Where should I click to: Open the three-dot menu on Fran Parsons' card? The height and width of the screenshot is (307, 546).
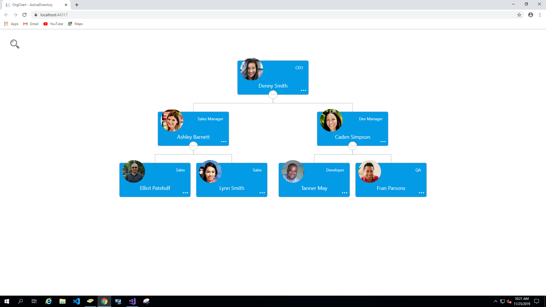pos(421,193)
